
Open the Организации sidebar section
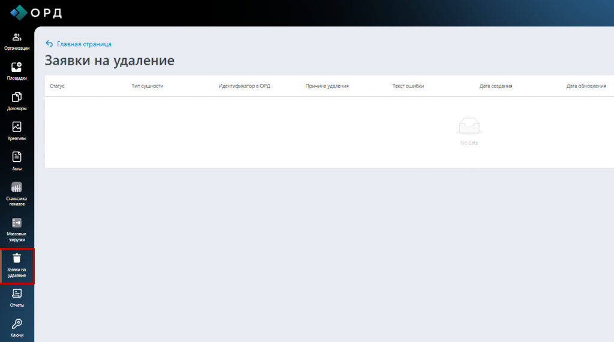[x=16, y=42]
